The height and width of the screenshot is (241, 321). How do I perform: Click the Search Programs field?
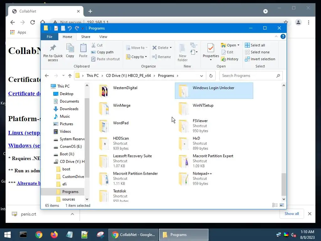(251, 76)
